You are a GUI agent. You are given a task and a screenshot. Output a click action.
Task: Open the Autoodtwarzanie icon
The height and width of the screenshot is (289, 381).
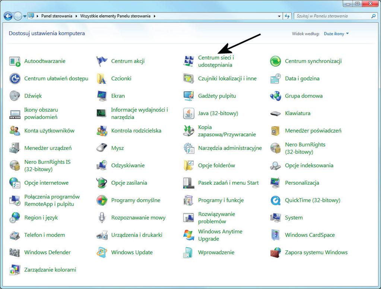click(15, 61)
